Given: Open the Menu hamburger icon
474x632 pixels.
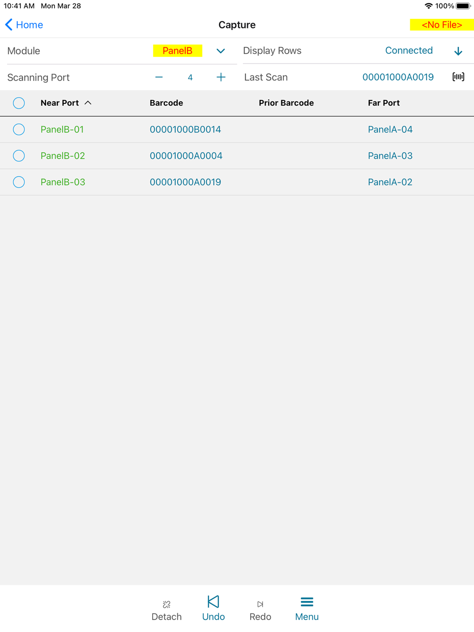Looking at the screenshot, I should 307,602.
